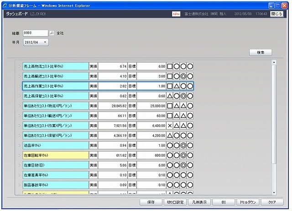Click double-circle icon in 在庫日数 row
The width and height of the screenshot is (292, 211).
pyautogui.click(x=183, y=165)
